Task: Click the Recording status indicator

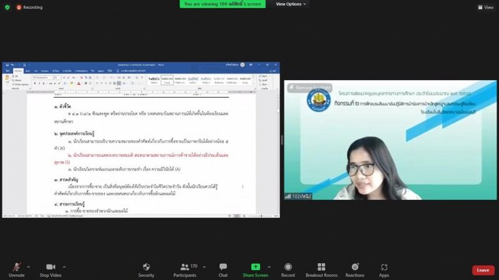Action: pos(29,7)
